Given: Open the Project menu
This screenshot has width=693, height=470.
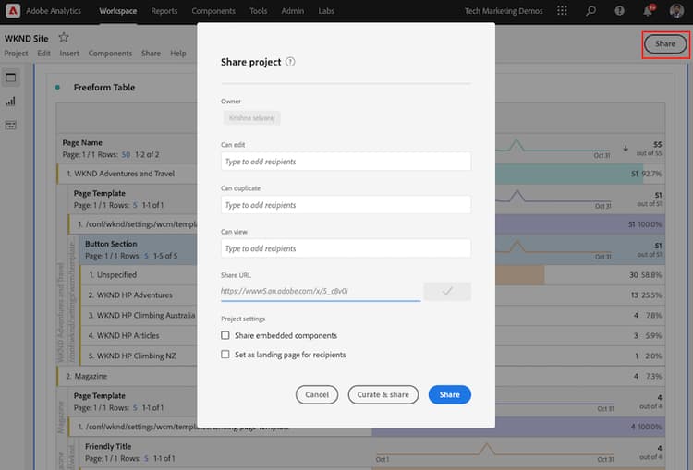Looking at the screenshot, I should (16, 53).
